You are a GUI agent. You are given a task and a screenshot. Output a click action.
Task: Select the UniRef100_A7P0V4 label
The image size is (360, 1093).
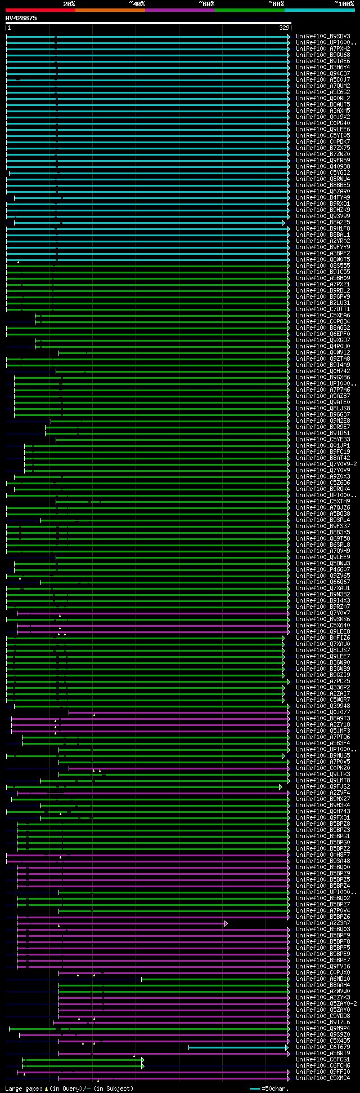323,910
